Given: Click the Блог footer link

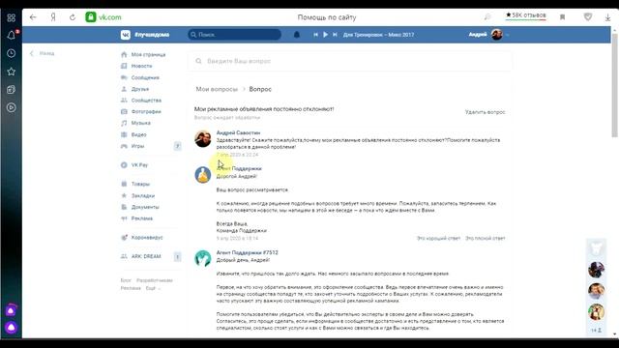Looking at the screenshot, I should click(x=126, y=280).
